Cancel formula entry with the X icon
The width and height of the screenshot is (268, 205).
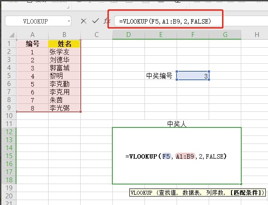(83, 21)
